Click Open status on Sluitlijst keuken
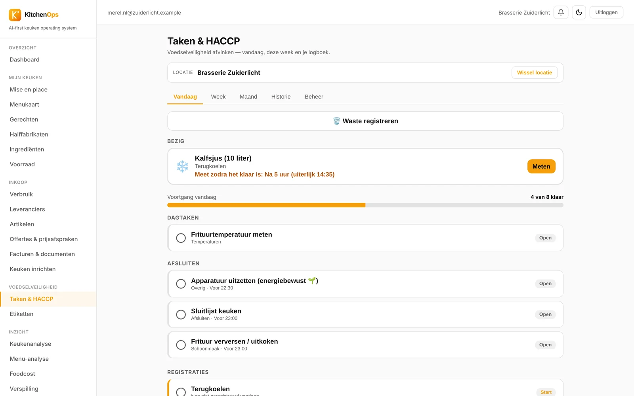Screen dimensions: 634x396 click(545, 314)
